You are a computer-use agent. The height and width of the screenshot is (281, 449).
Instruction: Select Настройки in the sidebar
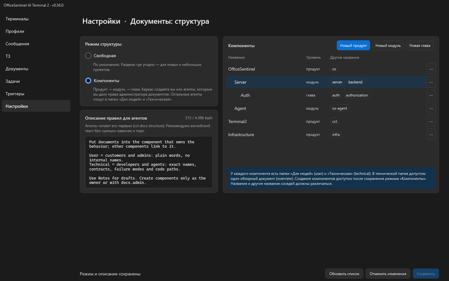coord(36,106)
